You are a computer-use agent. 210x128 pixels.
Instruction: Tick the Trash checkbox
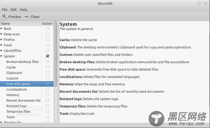pos(48,117)
